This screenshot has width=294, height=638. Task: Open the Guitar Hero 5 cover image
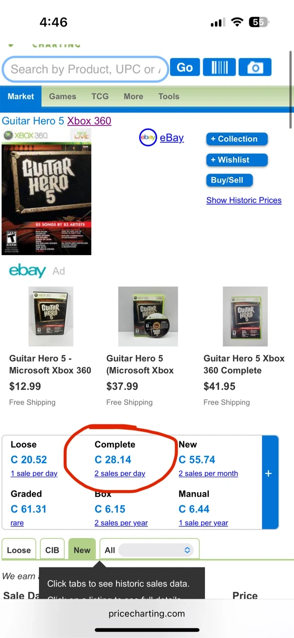[x=46, y=192]
